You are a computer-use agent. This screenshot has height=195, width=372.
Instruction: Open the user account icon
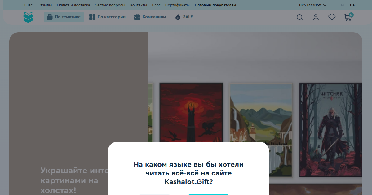(x=316, y=17)
